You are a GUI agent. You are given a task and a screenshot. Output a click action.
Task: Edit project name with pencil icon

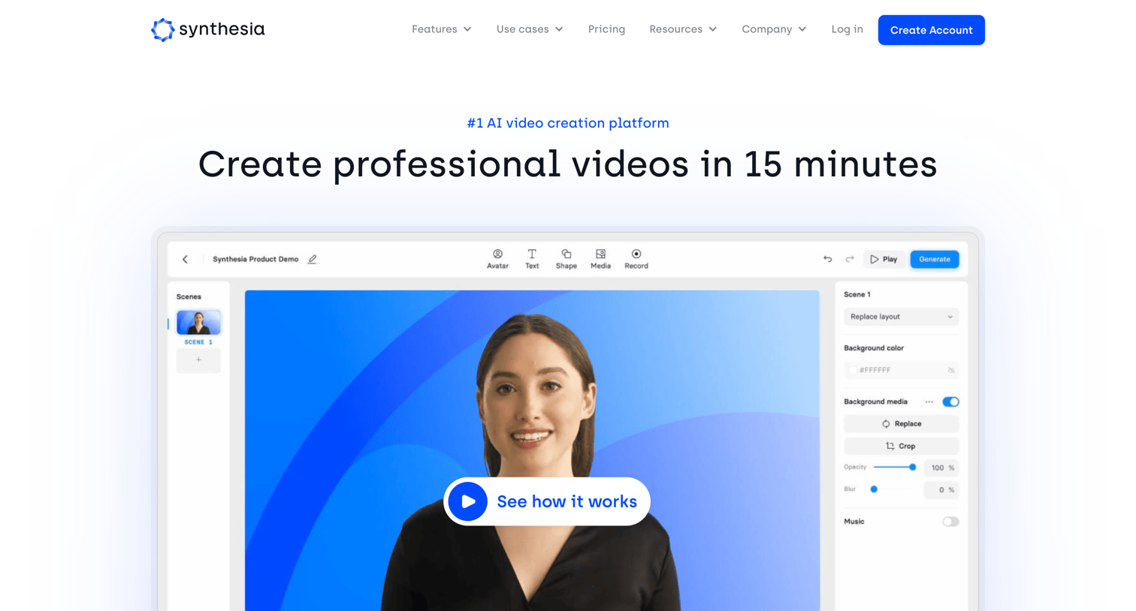(313, 259)
